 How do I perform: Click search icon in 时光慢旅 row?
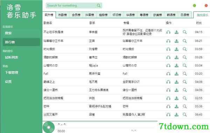coord(185,49)
